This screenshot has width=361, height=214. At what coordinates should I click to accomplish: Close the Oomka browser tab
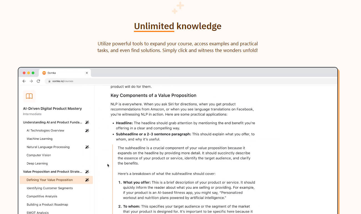(x=87, y=73)
